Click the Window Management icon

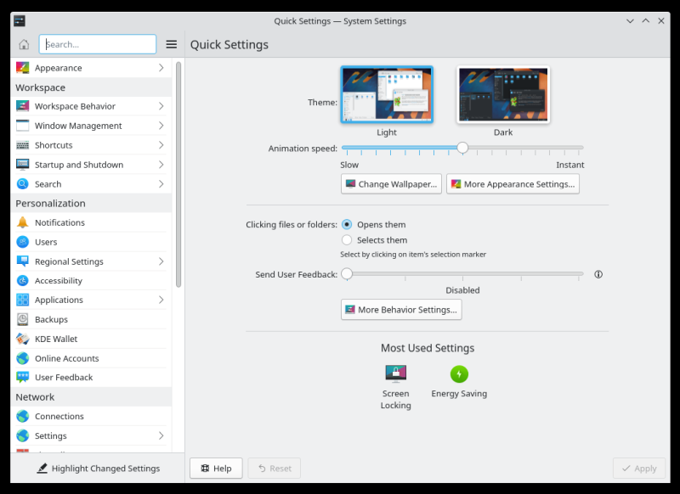coord(23,126)
